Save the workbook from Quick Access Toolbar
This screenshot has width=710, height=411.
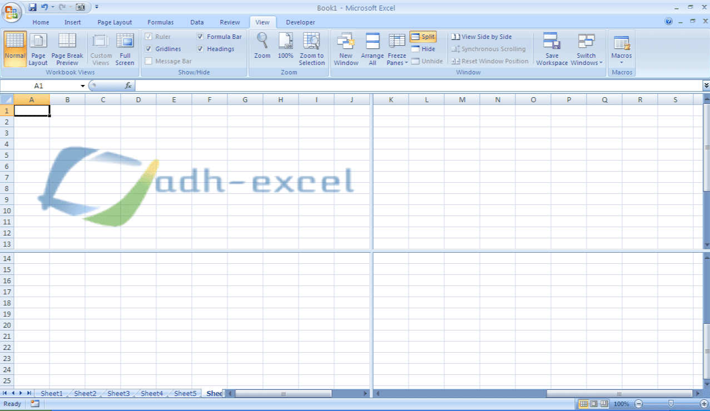point(32,7)
